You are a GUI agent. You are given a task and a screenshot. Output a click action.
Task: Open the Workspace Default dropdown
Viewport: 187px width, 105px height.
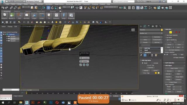34,1
